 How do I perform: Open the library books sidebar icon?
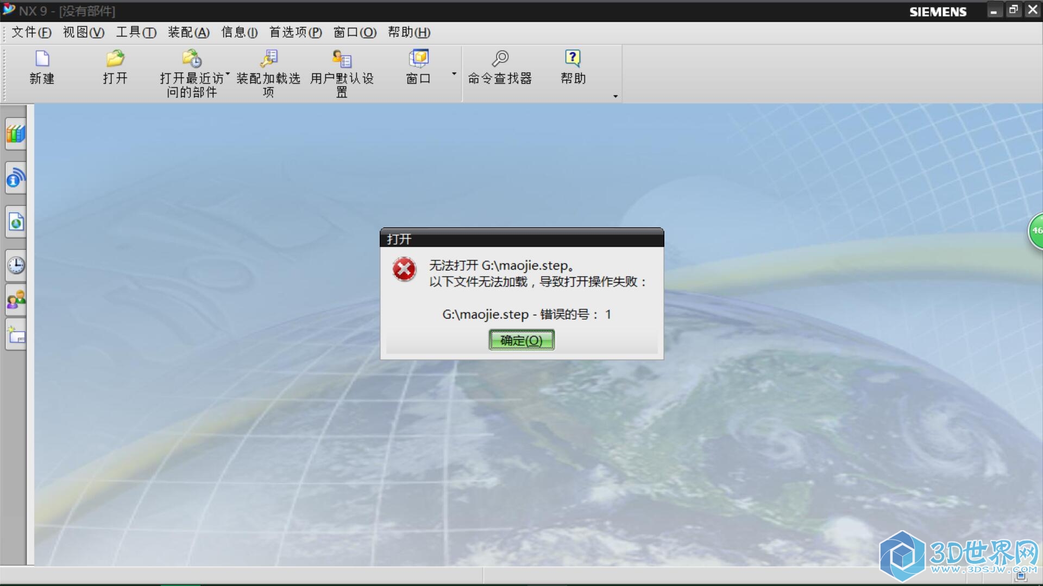[16, 134]
